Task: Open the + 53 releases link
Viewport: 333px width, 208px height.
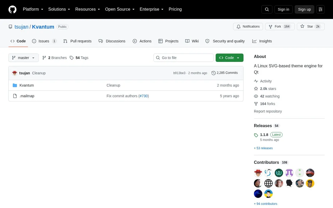Action: [x=263, y=148]
